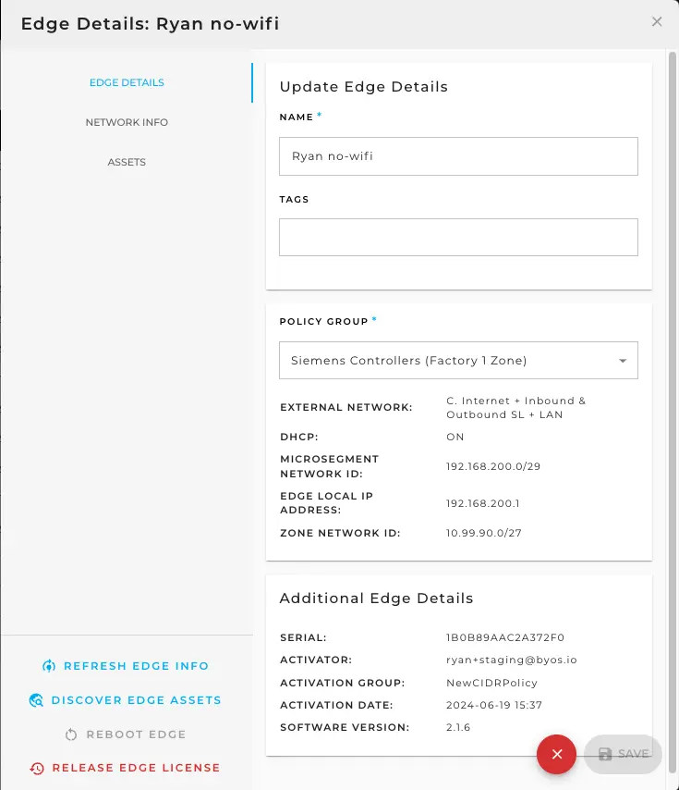This screenshot has height=790, width=679.
Task: Click the red round cancel button
Action: (x=556, y=754)
